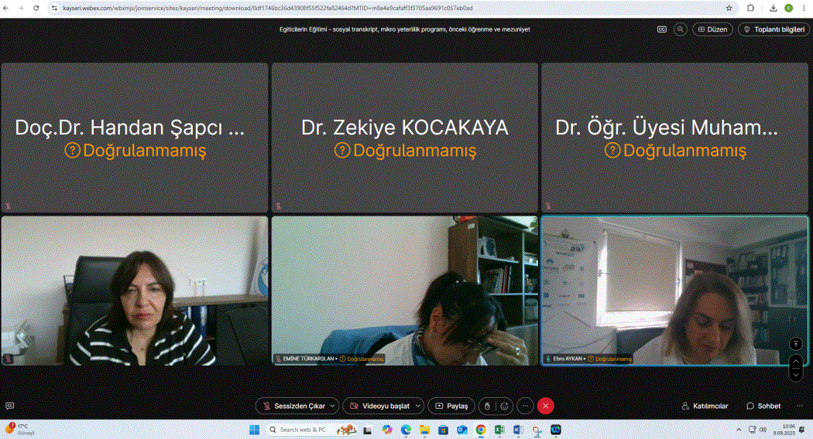This screenshot has height=439, width=813.
Task: Unmute microphone with Sessizden Çıkar
Action: 293,406
